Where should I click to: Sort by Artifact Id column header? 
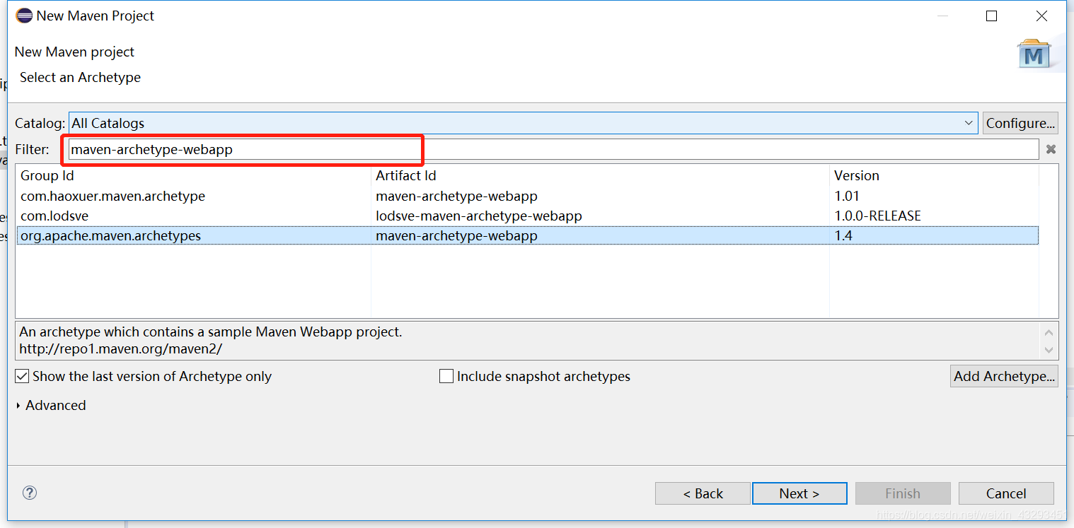point(600,175)
